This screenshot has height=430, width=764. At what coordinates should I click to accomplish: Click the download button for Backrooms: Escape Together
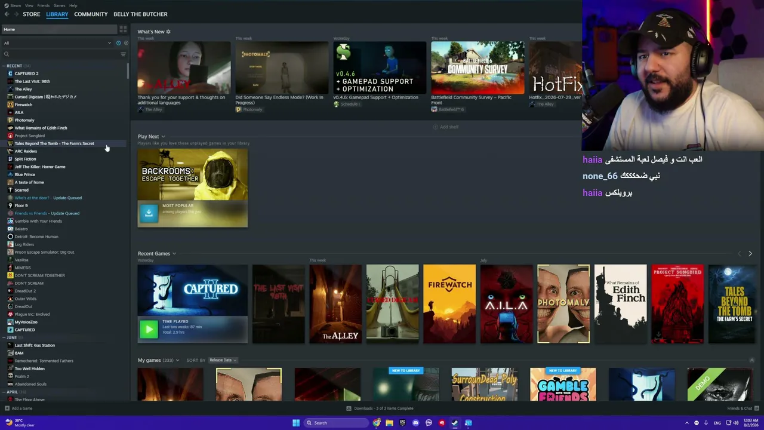tap(149, 213)
